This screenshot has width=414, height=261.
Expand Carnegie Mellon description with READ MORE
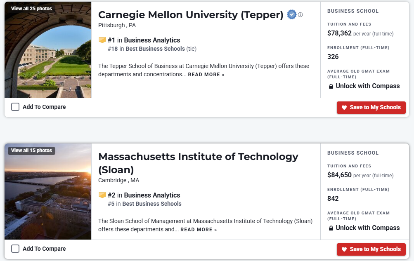tap(206, 75)
